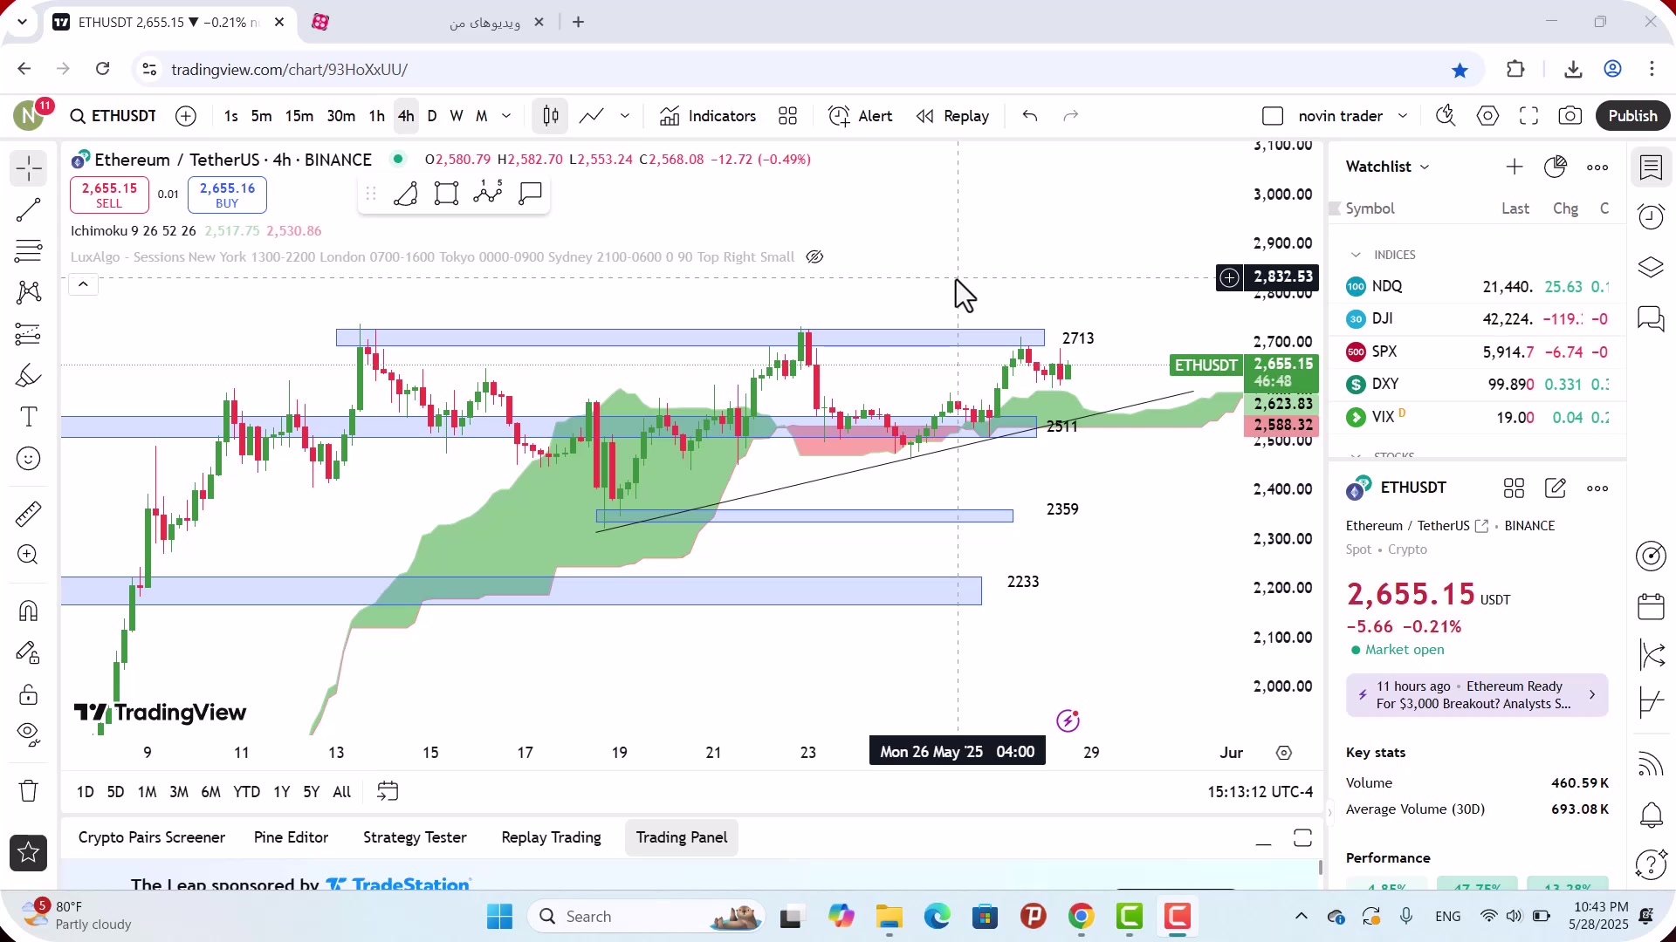The image size is (1676, 942).
Task: Remove drawings with trash icon
Action: 28,791
